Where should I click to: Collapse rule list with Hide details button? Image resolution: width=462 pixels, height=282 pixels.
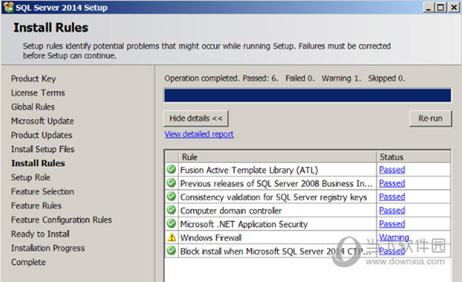tap(196, 118)
